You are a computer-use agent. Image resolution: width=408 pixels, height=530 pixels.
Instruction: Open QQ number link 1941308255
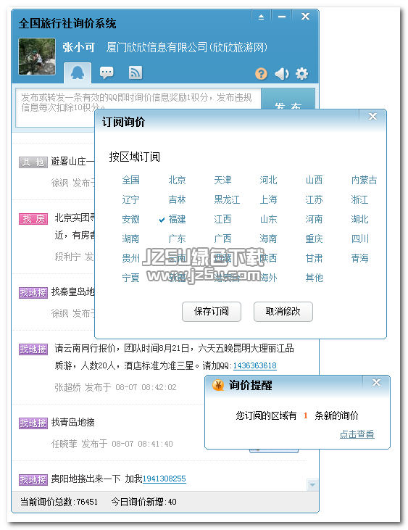click(165, 479)
